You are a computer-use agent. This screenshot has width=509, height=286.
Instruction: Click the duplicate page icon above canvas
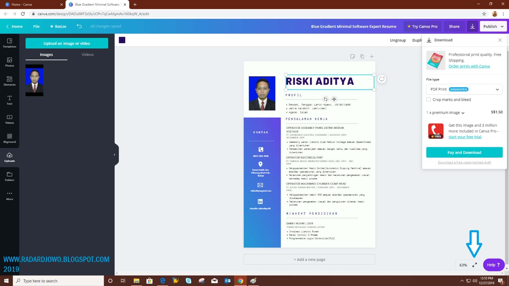tap(362, 57)
